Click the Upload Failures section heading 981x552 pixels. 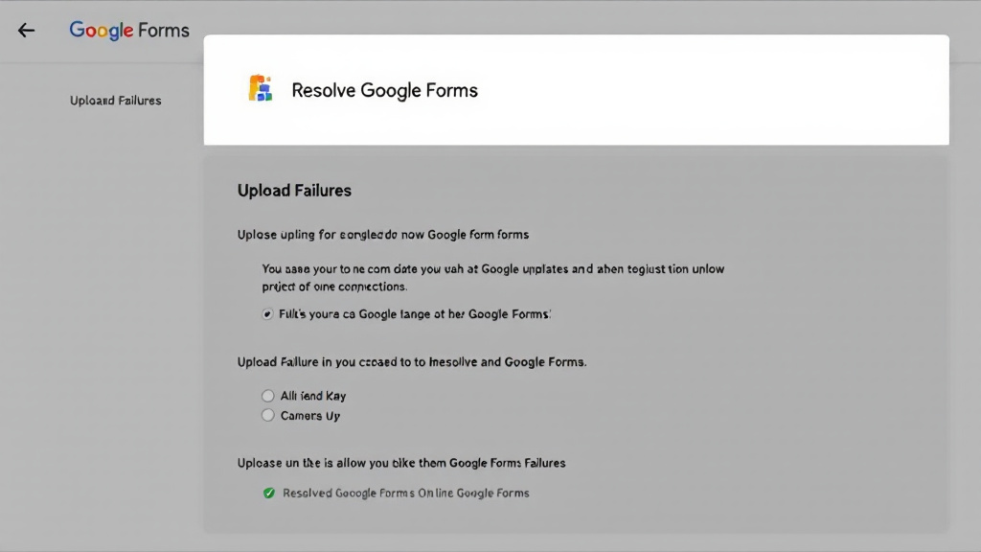[294, 191]
